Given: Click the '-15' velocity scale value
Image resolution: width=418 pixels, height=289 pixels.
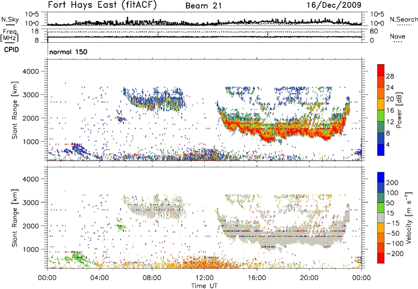Looking at the screenshot, I should pos(393,223).
